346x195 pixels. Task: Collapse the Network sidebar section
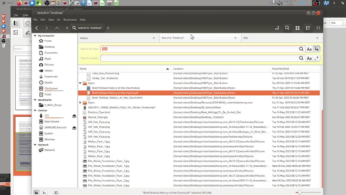coord(35,145)
